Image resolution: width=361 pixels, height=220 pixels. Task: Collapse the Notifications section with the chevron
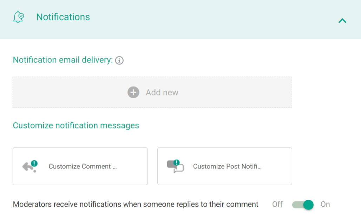coord(342,21)
